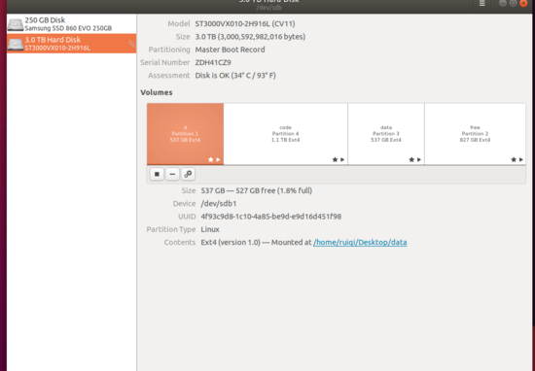535x371 pixels.
Task: Minimize the Disks window
Action: [503, 3]
